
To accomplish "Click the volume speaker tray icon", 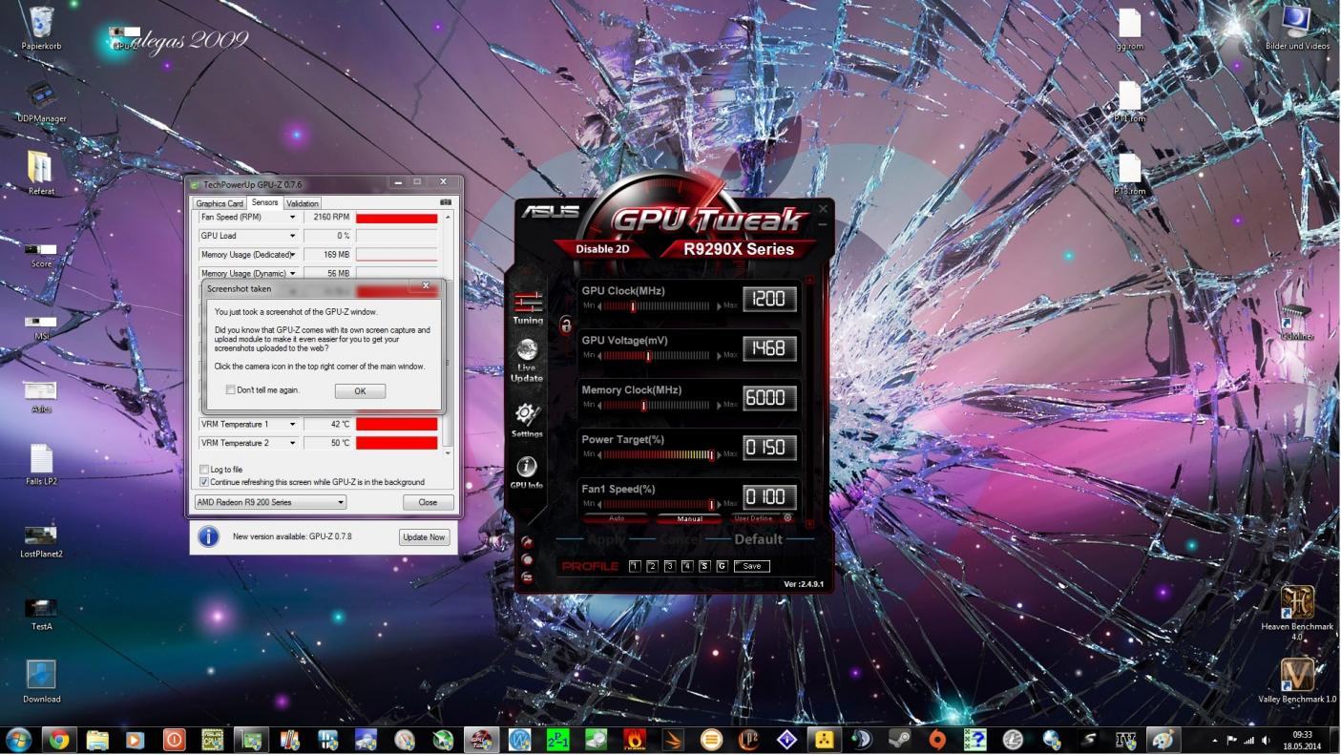I will click(1267, 741).
